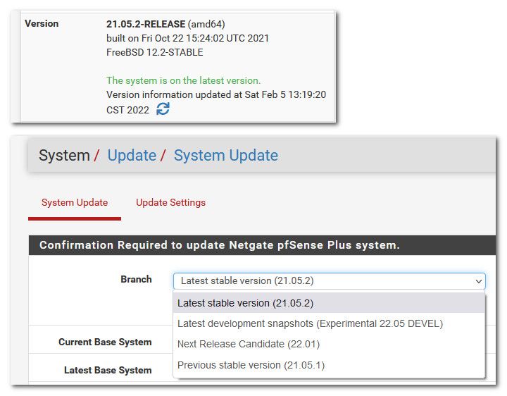Image resolution: width=507 pixels, height=396 pixels.
Task: Open the Update Settings tab
Action: 170,202
